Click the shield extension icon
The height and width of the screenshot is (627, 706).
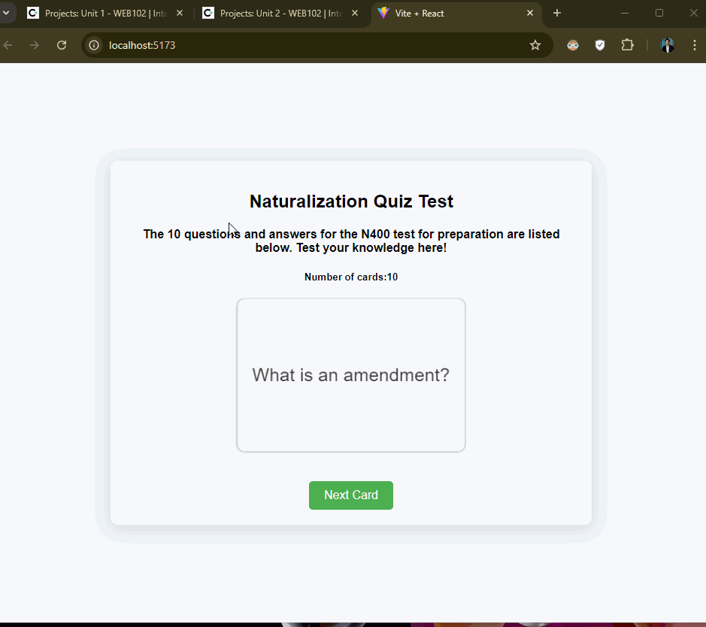(600, 45)
